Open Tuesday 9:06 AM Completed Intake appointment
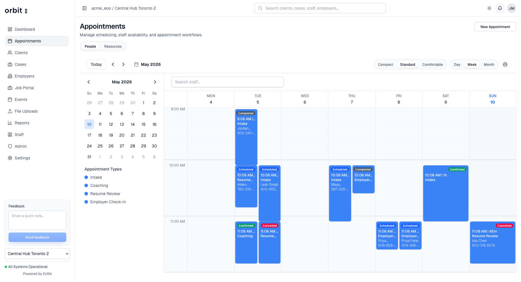Image resolution: width=521 pixels, height=282 pixels. 246,137
